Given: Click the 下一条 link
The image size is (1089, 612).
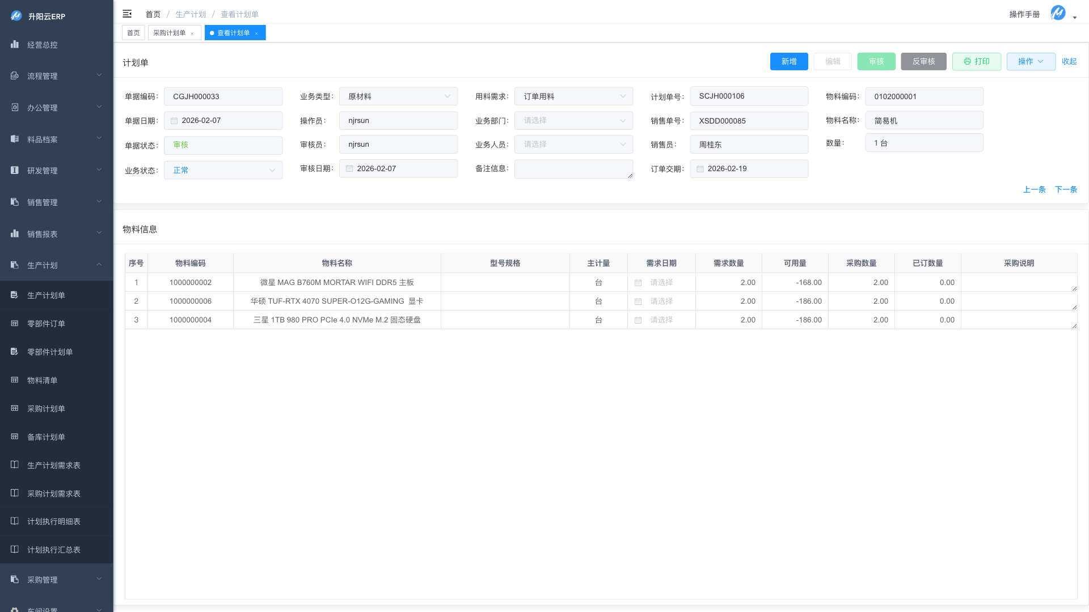Looking at the screenshot, I should click(1065, 189).
